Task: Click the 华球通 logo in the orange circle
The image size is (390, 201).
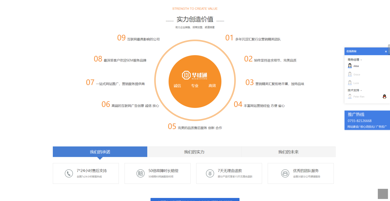Action: coord(195,75)
